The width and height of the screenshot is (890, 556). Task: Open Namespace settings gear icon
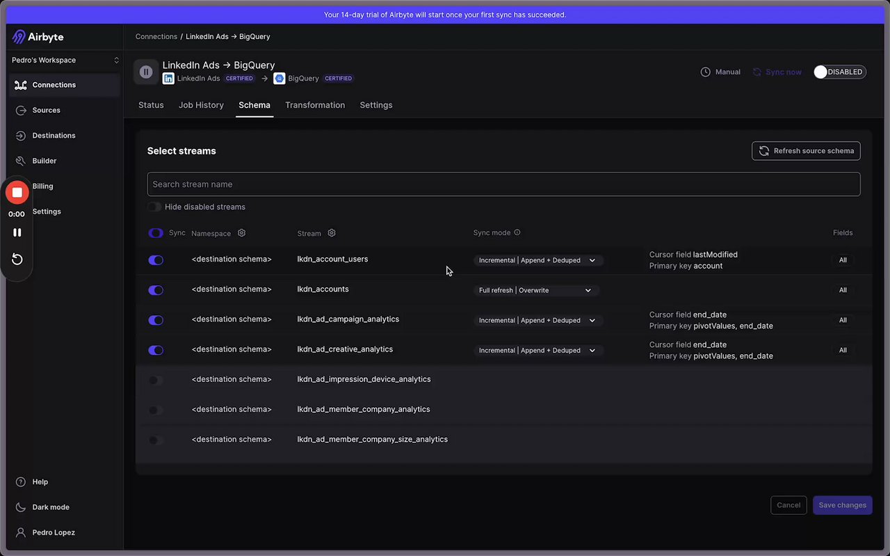click(242, 233)
